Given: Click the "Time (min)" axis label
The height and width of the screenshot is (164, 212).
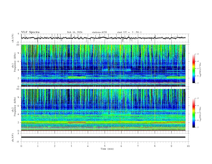Looking at the screenshot, I should click(x=107, y=149).
